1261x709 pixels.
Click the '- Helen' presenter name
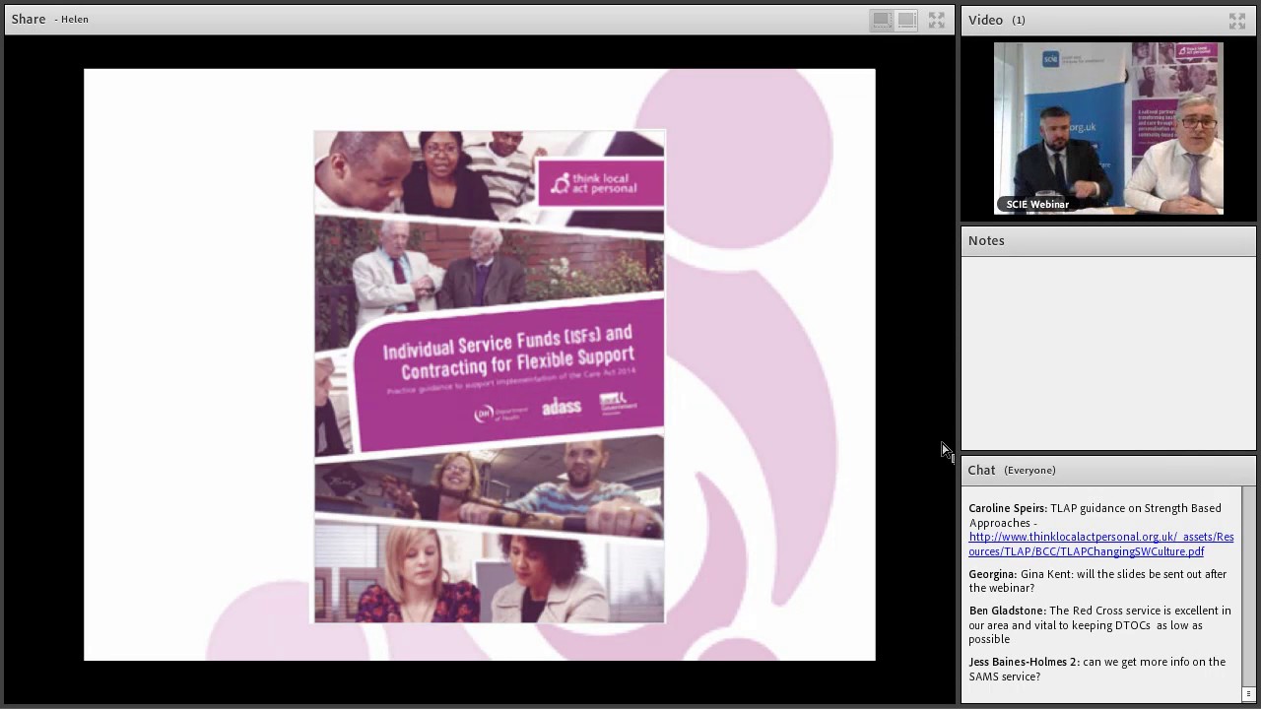pyautogui.click(x=72, y=20)
